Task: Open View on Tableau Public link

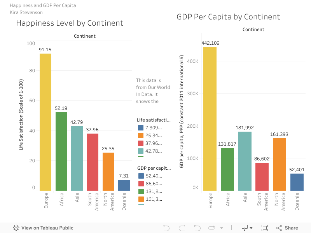Action: pyautogui.click(x=47, y=228)
